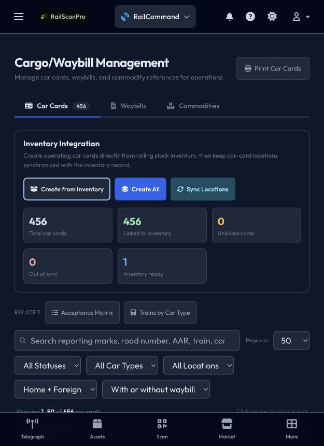
Task: Switch to the Waybills tab
Action: tap(128, 106)
